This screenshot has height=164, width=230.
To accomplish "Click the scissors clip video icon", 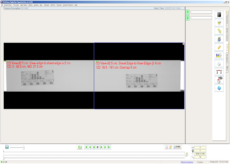I will (x=219, y=72).
